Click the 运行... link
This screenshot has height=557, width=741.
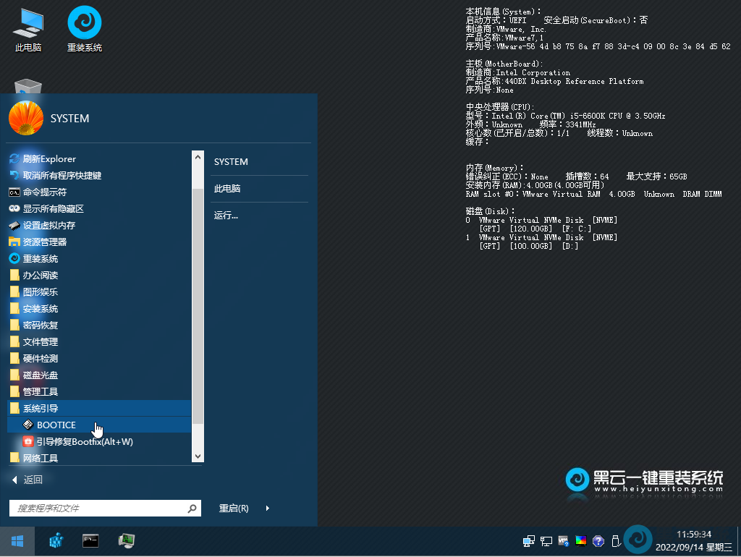click(x=226, y=215)
